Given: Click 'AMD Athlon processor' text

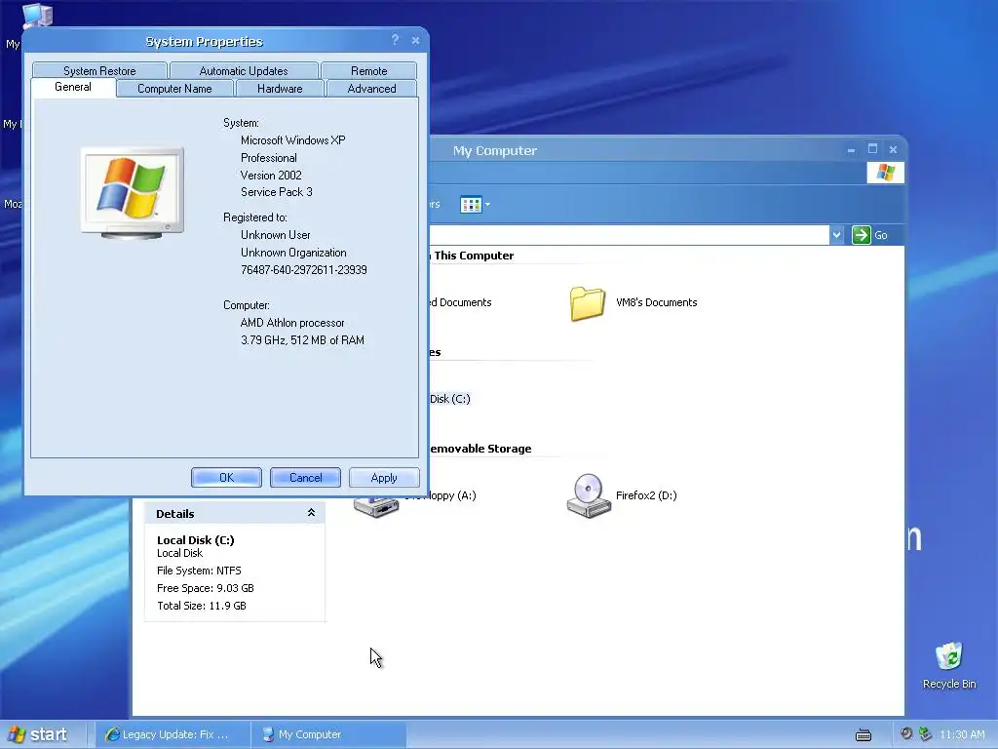Looking at the screenshot, I should tap(292, 323).
